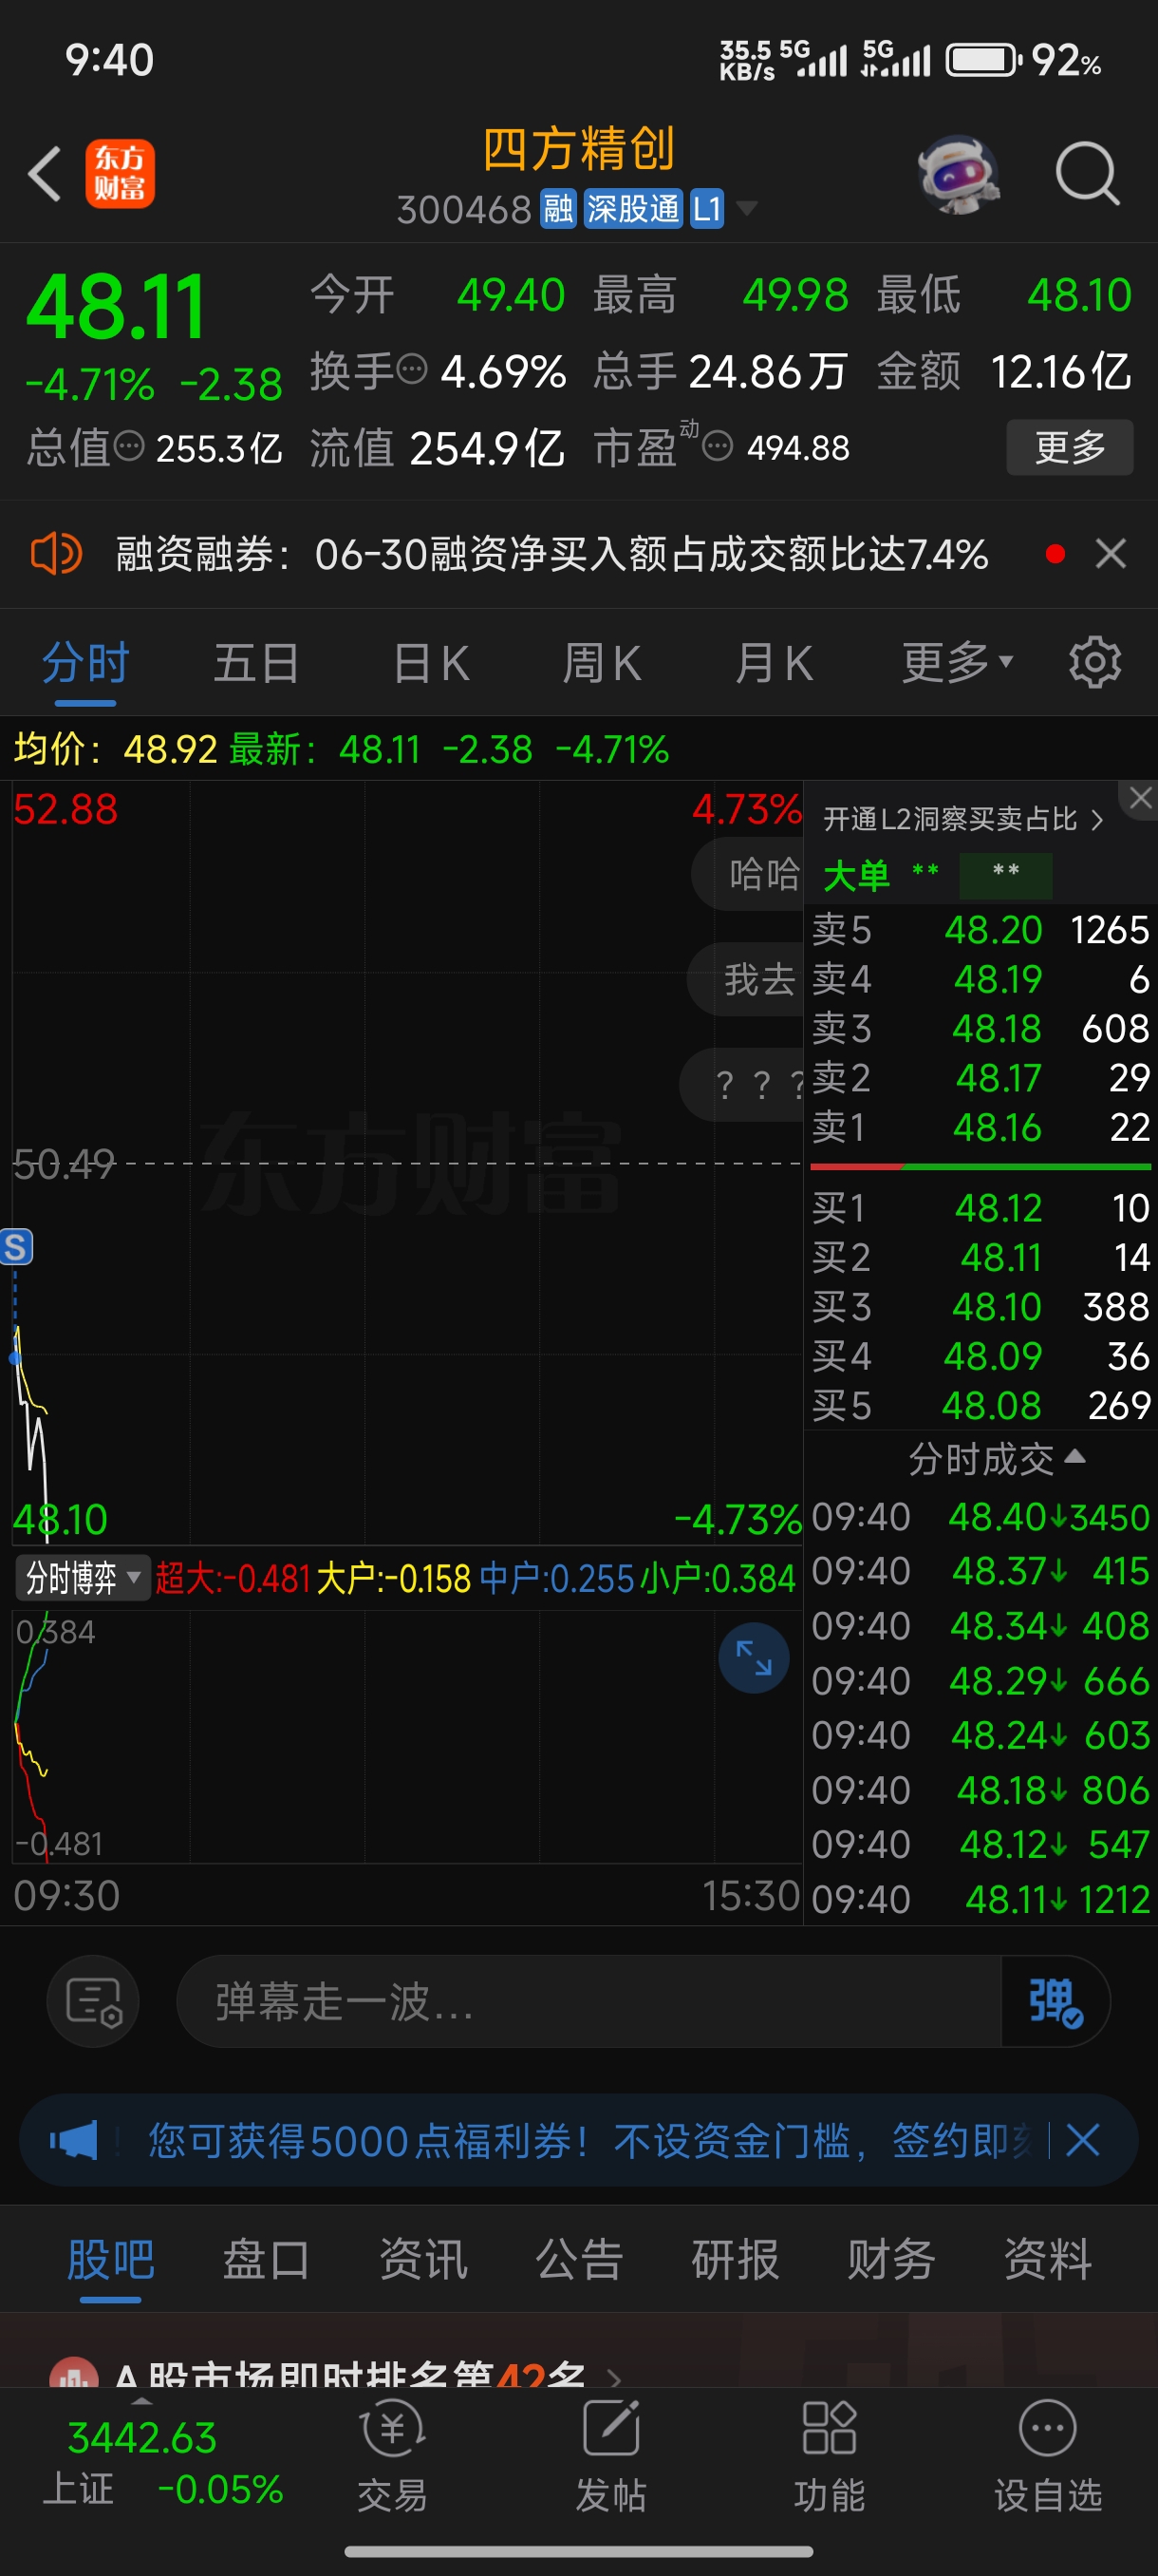Switch to 资料 tab
This screenshot has width=1158, height=2576.
click(x=1048, y=2259)
